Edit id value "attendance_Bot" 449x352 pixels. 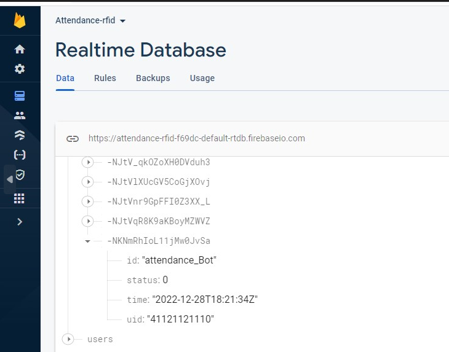[179, 260]
